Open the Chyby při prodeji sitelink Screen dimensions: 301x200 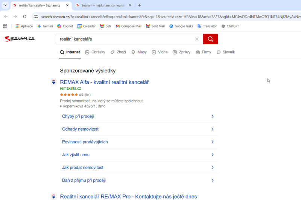(78, 116)
